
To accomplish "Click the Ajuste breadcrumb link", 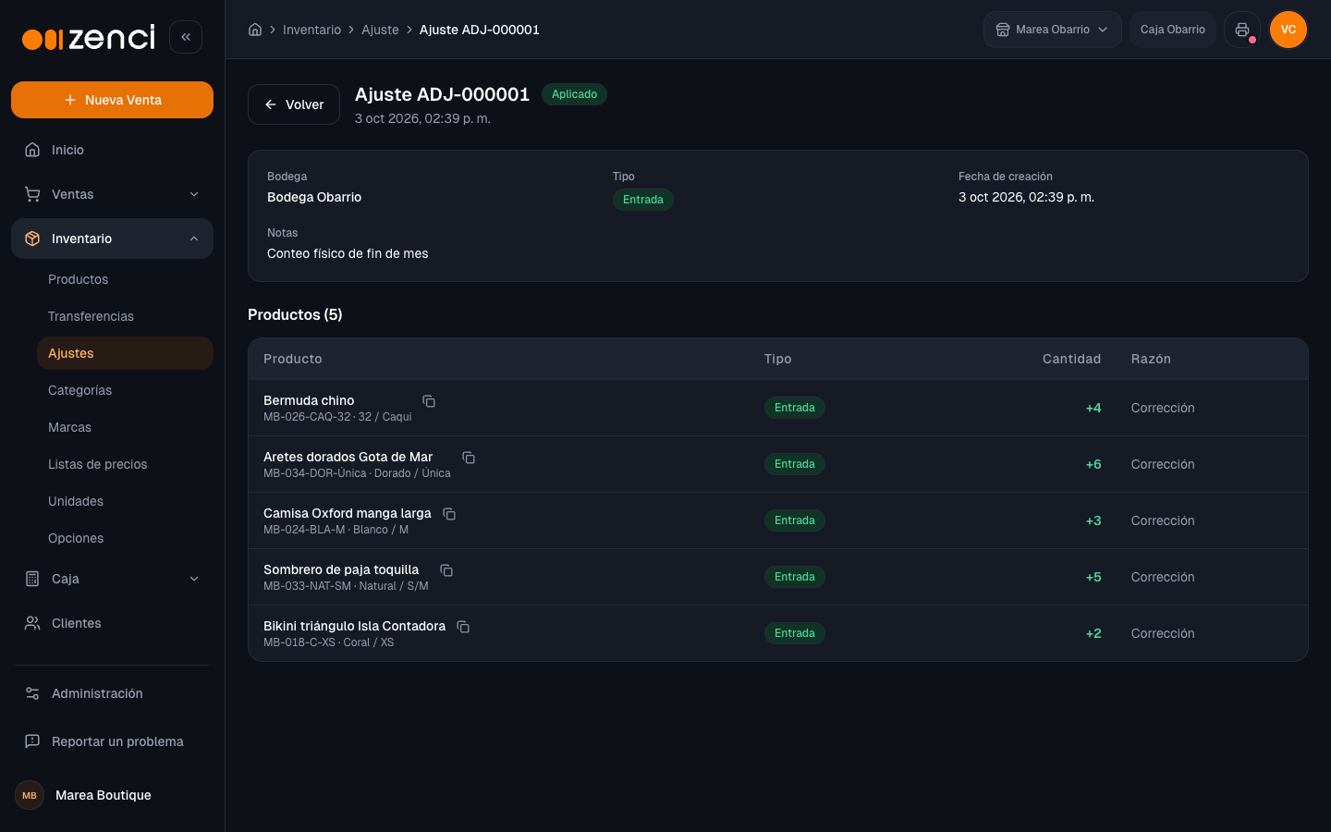I will click(x=380, y=30).
